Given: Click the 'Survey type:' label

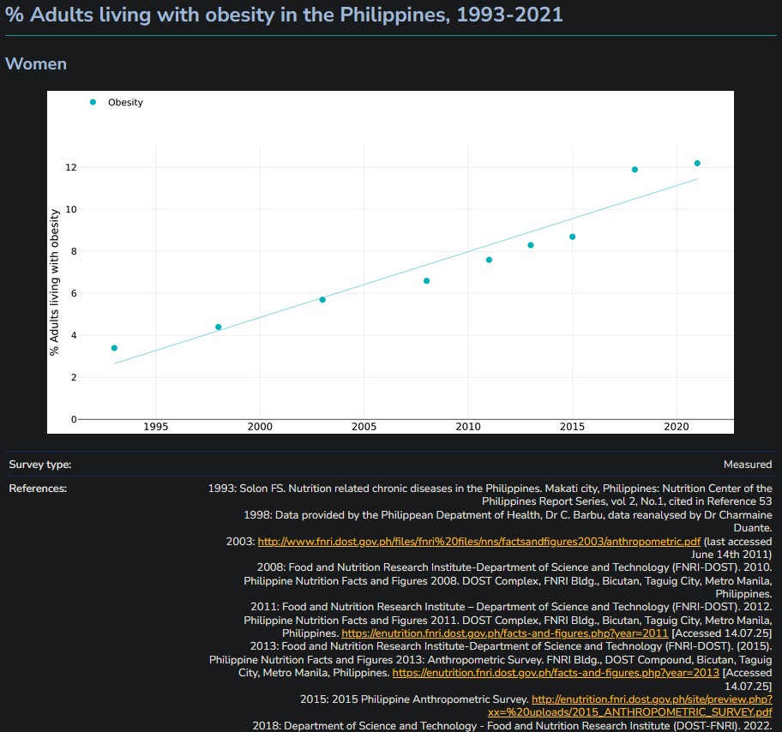Looking at the screenshot, I should (40, 465).
